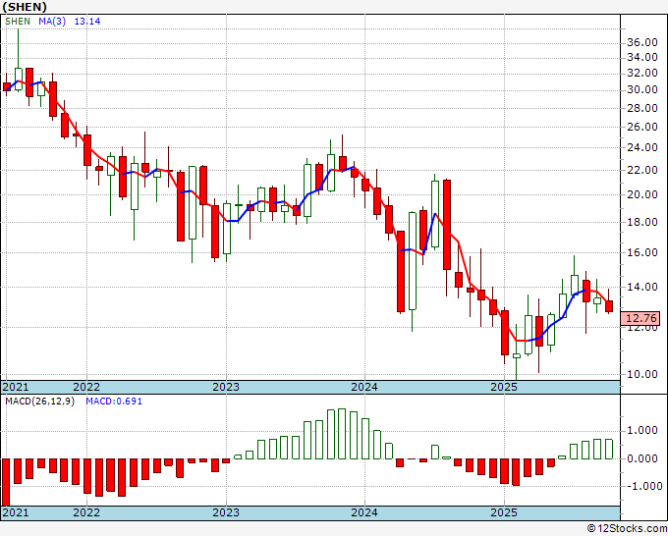
Task: Click the MACD:0.691 value label
Action: 114,402
